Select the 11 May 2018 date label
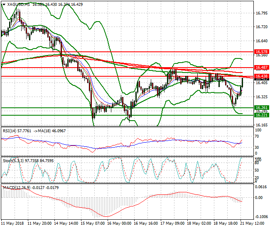This screenshot has width=270, height=228. coord(12,223)
